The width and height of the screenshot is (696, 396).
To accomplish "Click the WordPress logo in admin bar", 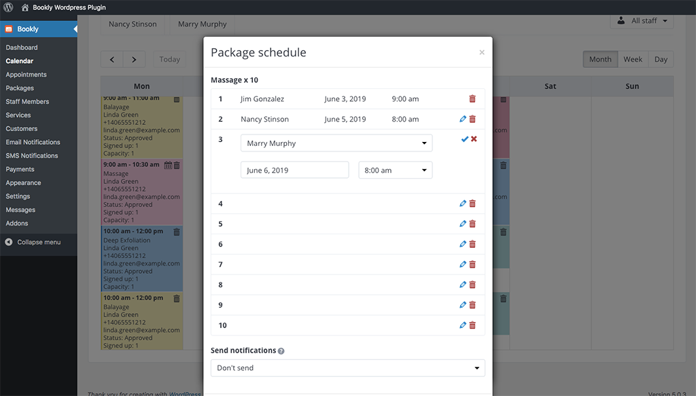I will click(8, 7).
